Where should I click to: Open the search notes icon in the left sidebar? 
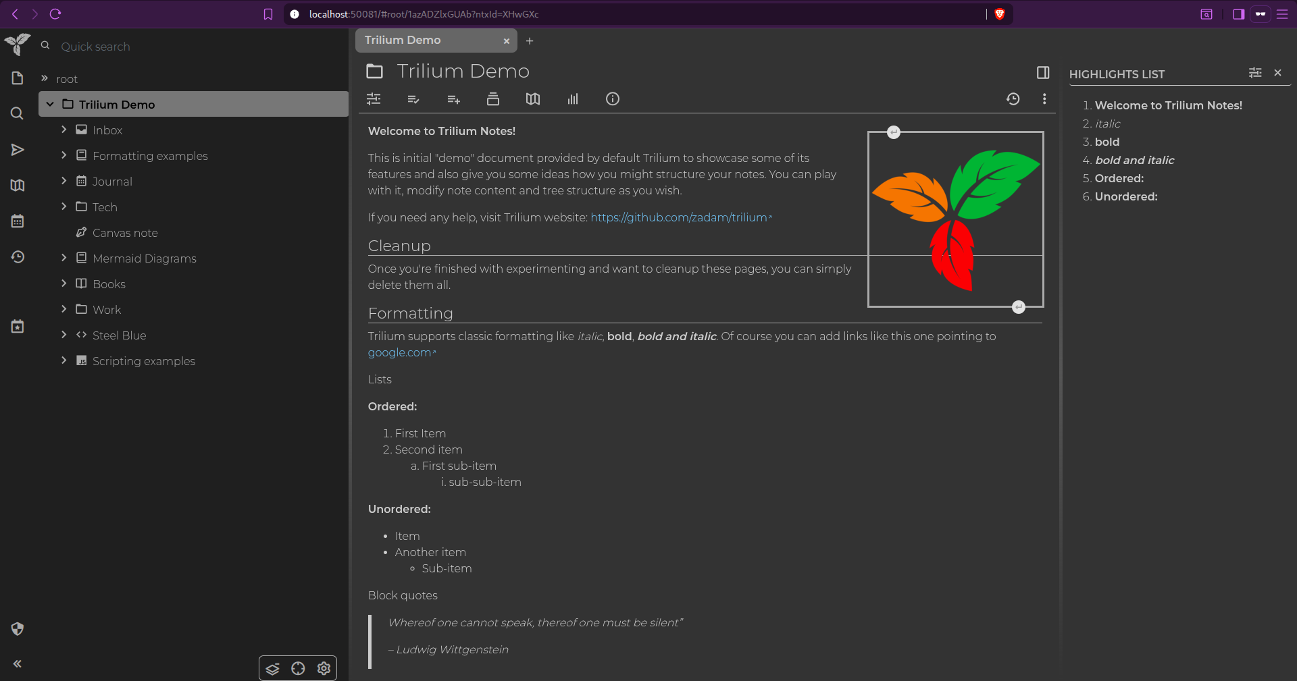click(x=18, y=113)
